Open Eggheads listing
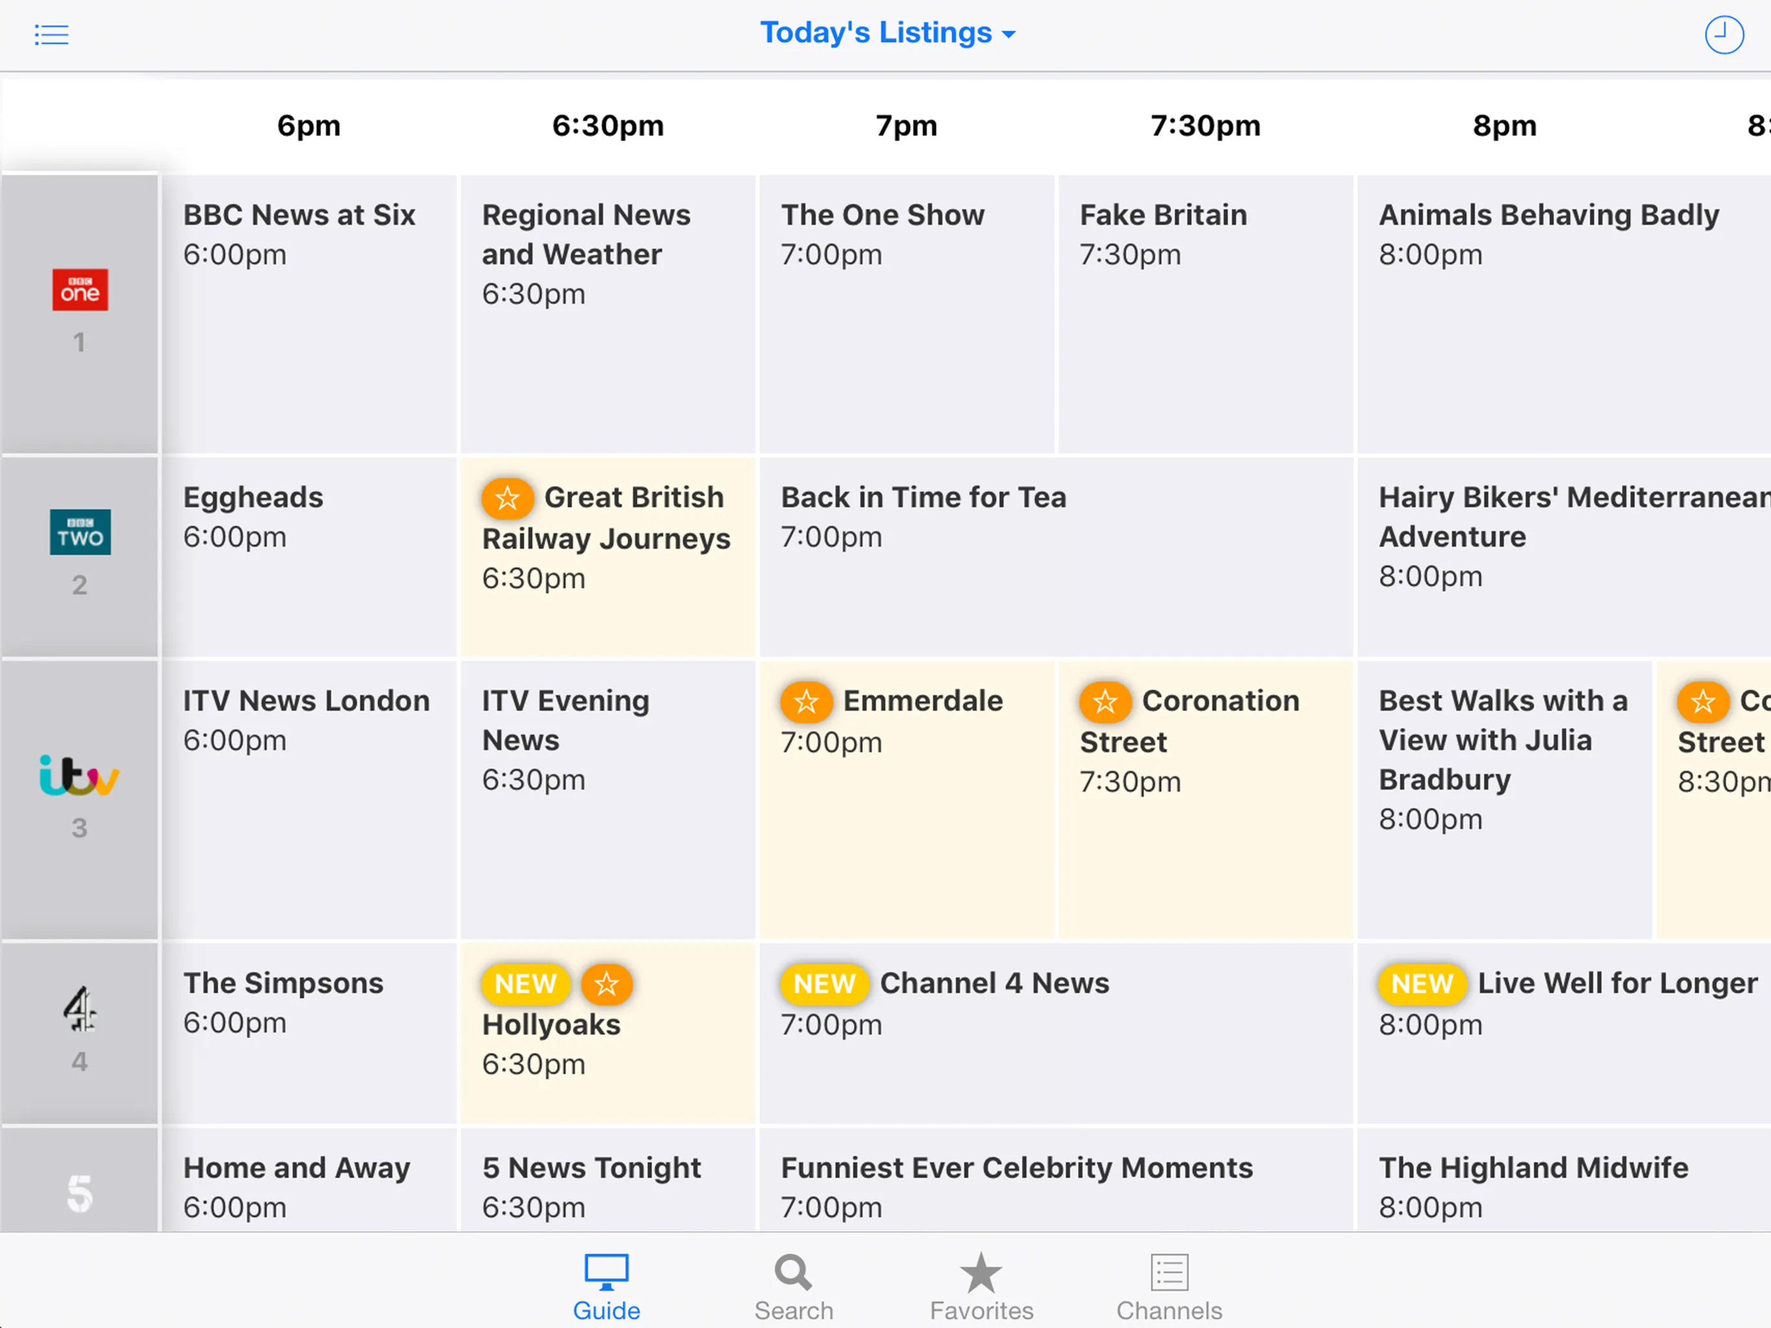The width and height of the screenshot is (1771, 1328). click(310, 556)
